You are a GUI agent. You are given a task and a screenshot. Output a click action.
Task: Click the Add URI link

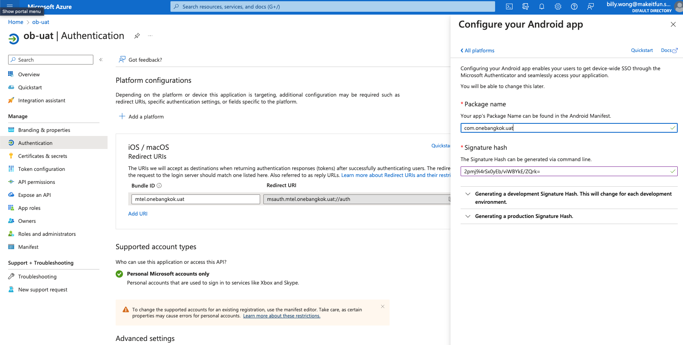coord(138,213)
